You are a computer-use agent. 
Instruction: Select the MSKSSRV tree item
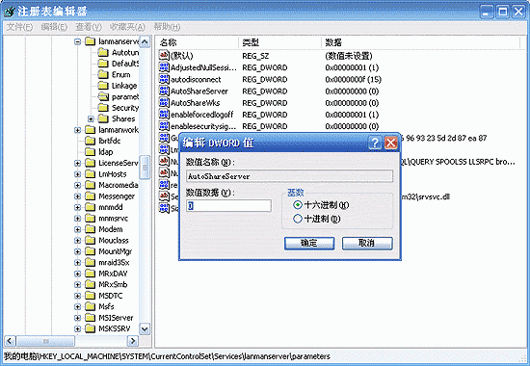point(115,328)
